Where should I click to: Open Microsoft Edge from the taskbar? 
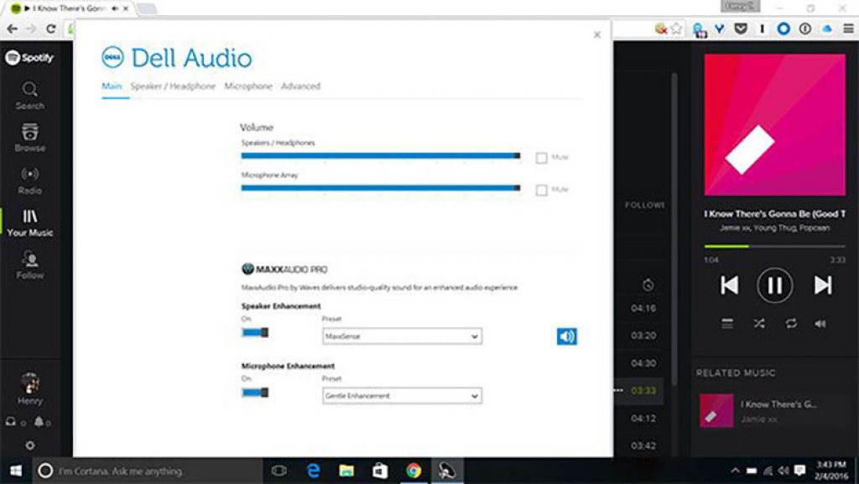pyautogui.click(x=314, y=471)
